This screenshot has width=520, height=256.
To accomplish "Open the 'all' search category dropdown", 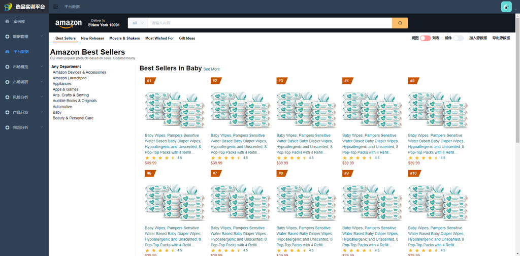I will pyautogui.click(x=138, y=23).
